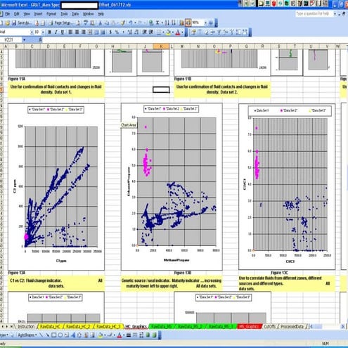The height and width of the screenshot is (348, 348).
Task: Expand the Font Color dropdown arrow in Formatting toolbar
Action: pyautogui.click(x=182, y=32)
